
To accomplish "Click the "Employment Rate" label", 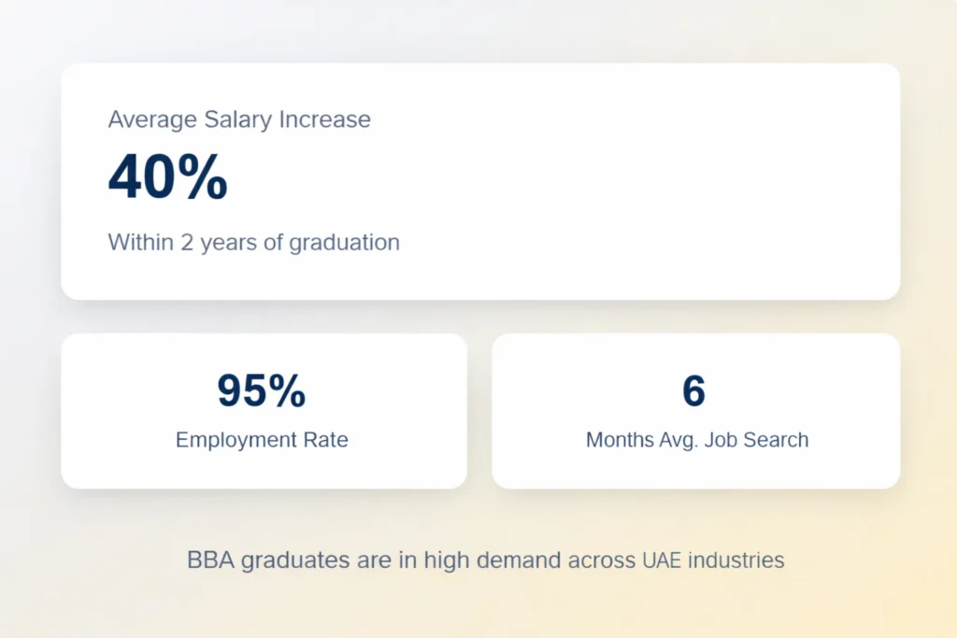I will coord(262,440).
